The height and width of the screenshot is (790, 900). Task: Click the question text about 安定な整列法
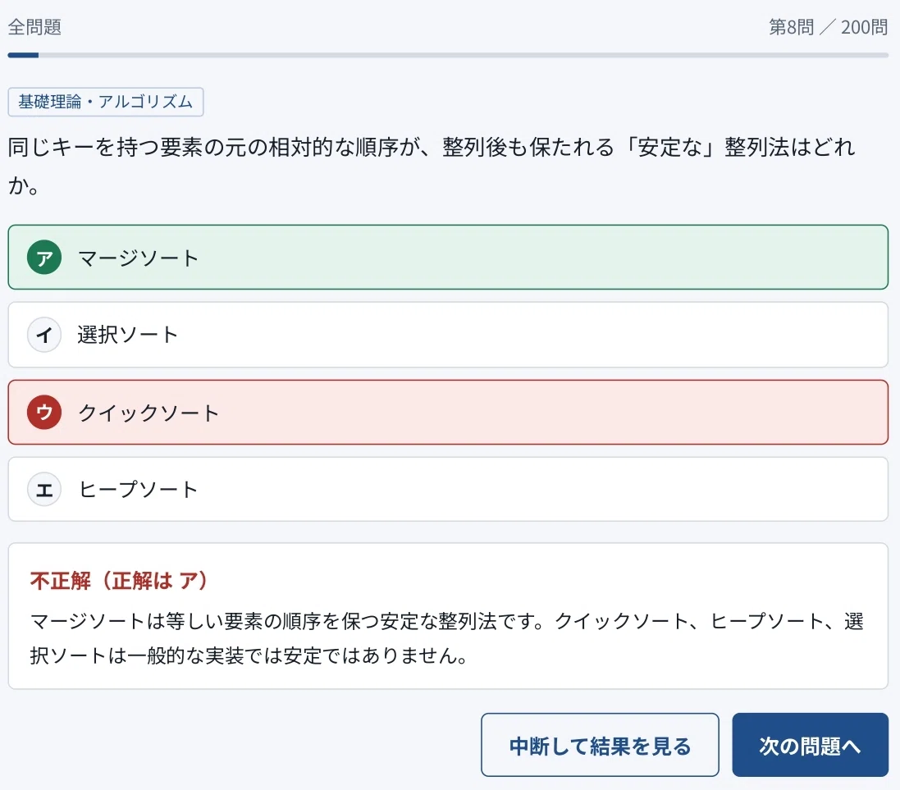[x=431, y=166]
